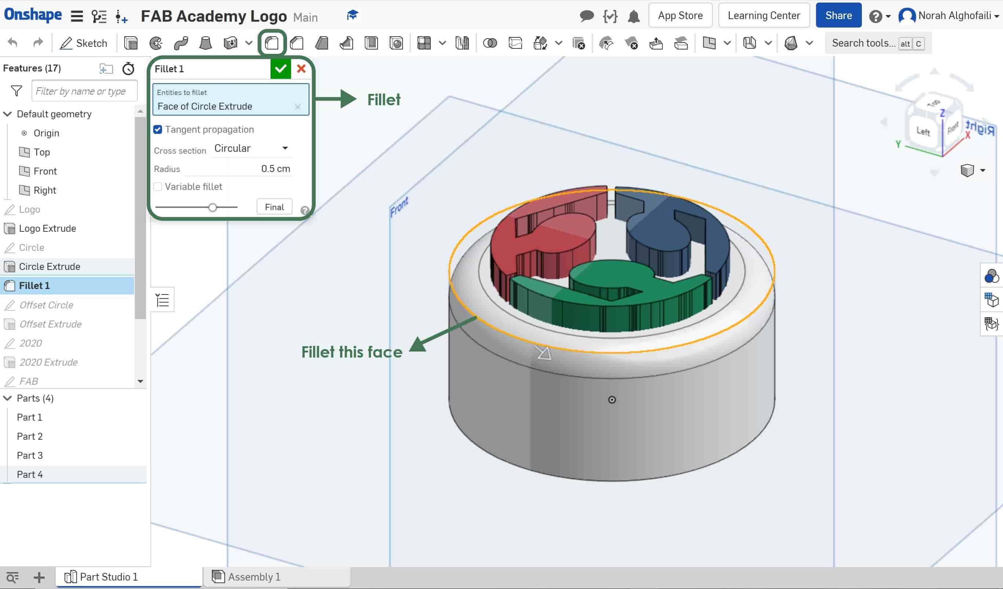The width and height of the screenshot is (1003, 589).
Task: Open the plane tools dropdown arrow
Action: coord(727,43)
